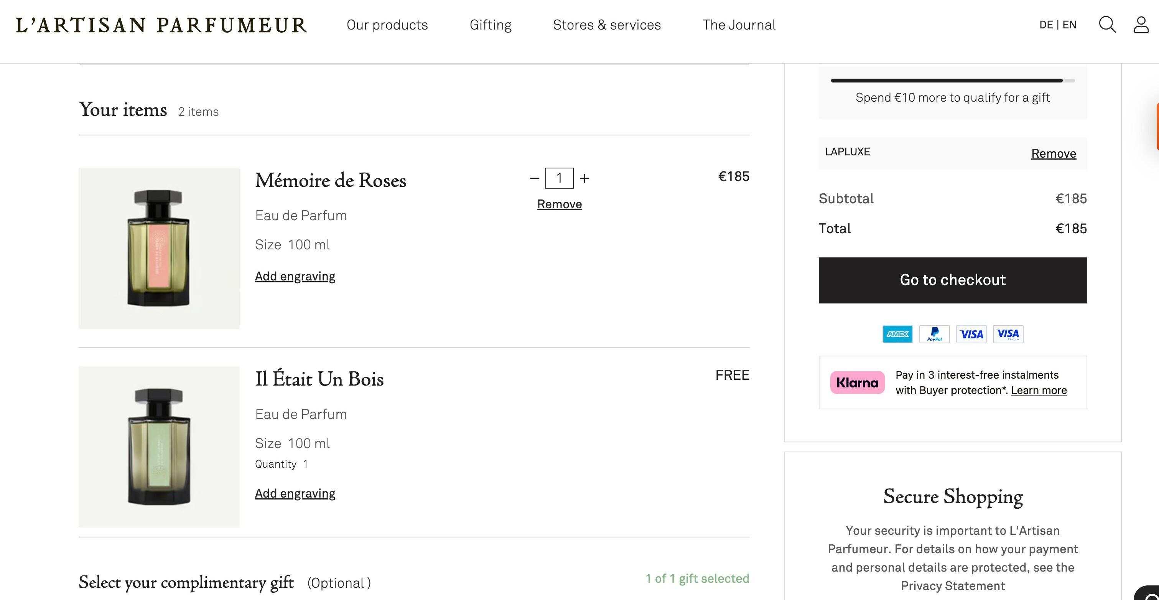
Task: Click the FREE price label
Action: click(733, 375)
